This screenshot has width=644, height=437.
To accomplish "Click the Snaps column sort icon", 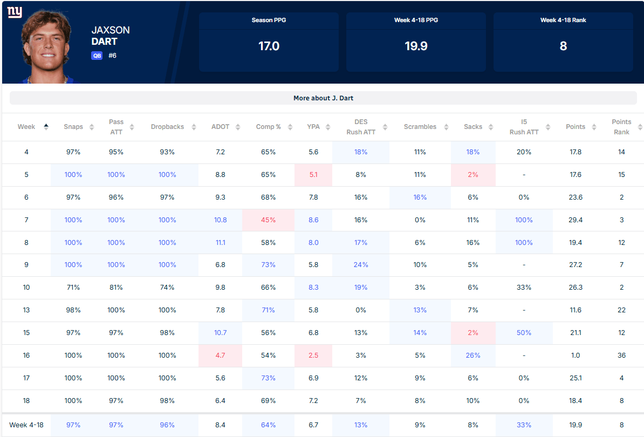I will (92, 127).
